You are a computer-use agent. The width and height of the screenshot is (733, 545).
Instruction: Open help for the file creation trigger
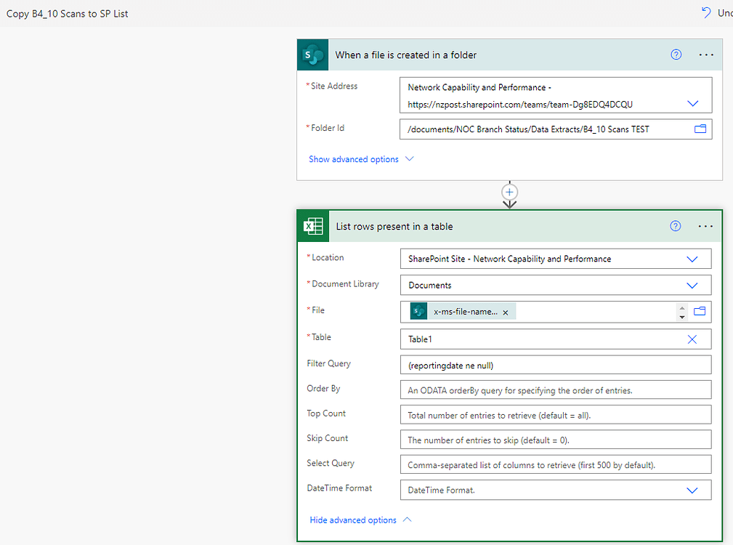[676, 54]
